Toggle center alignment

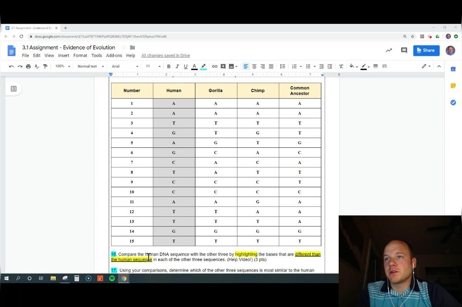pos(254,66)
